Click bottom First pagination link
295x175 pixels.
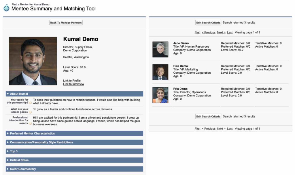click(x=197, y=129)
